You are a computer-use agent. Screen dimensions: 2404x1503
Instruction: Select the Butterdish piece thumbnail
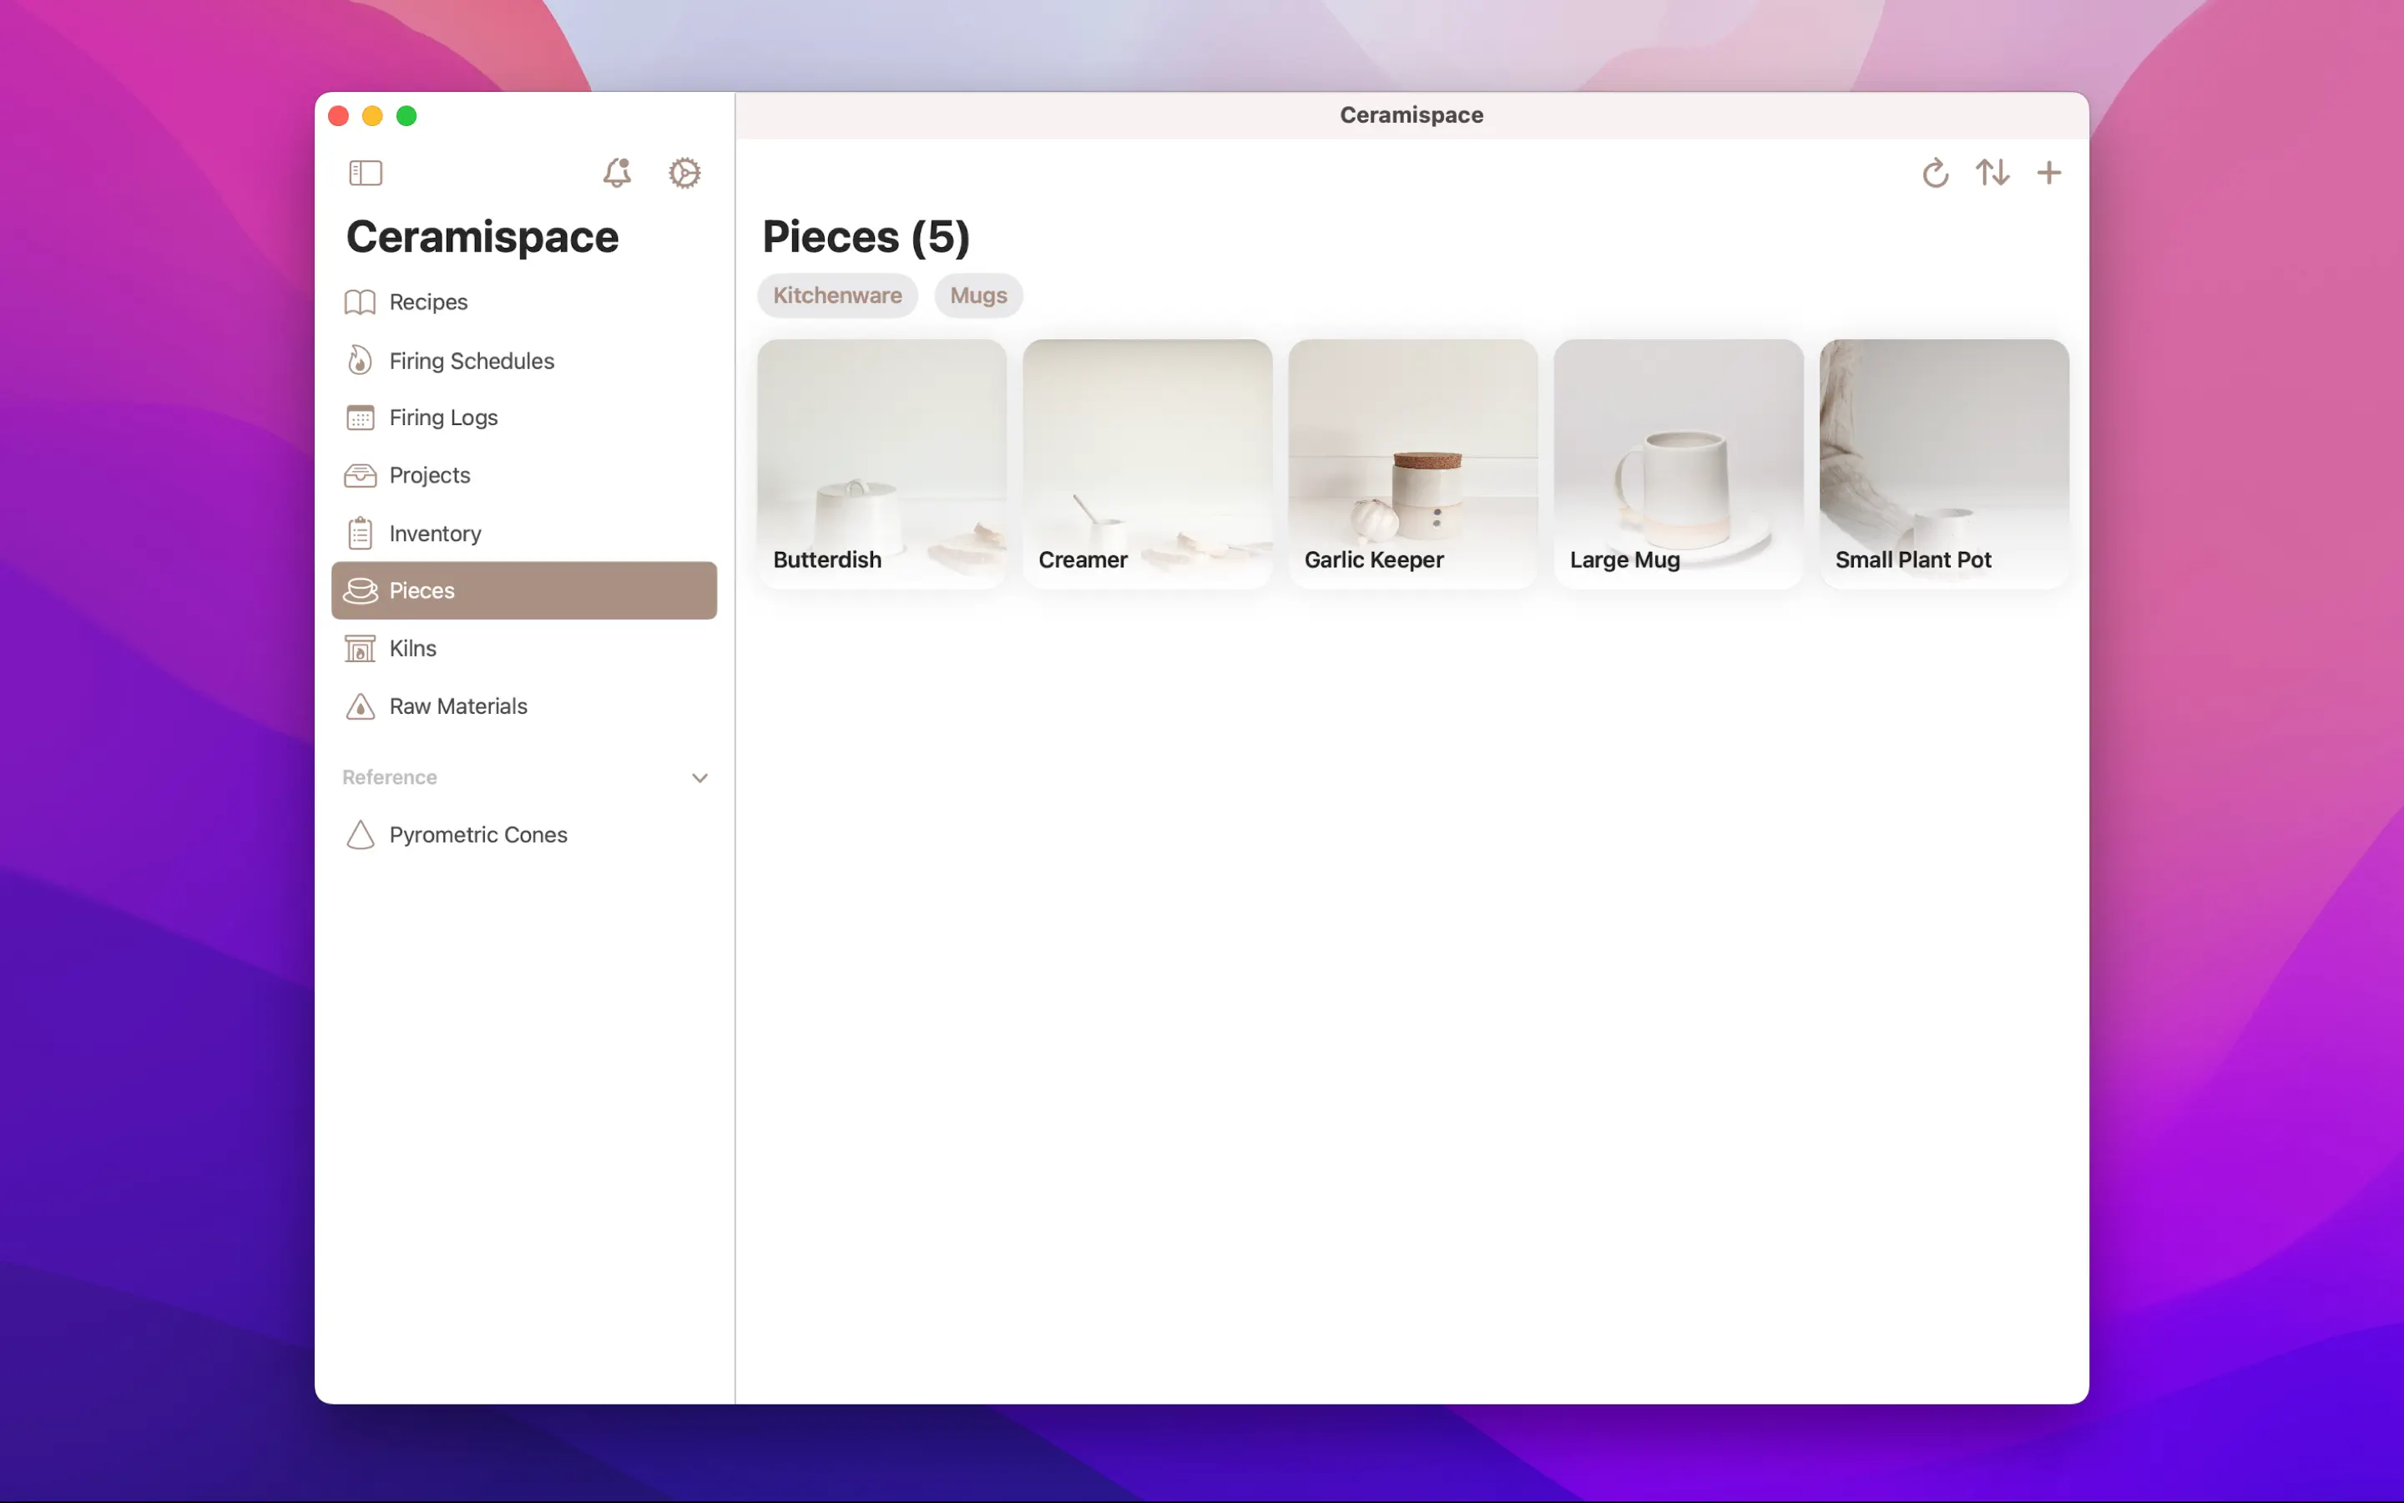click(x=881, y=463)
